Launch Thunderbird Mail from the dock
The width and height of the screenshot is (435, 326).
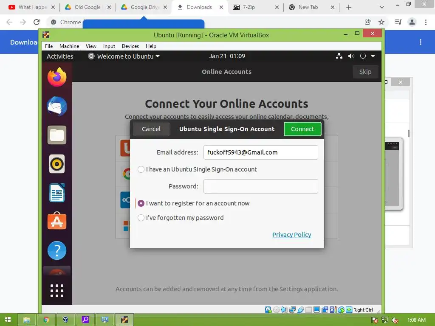(57, 106)
